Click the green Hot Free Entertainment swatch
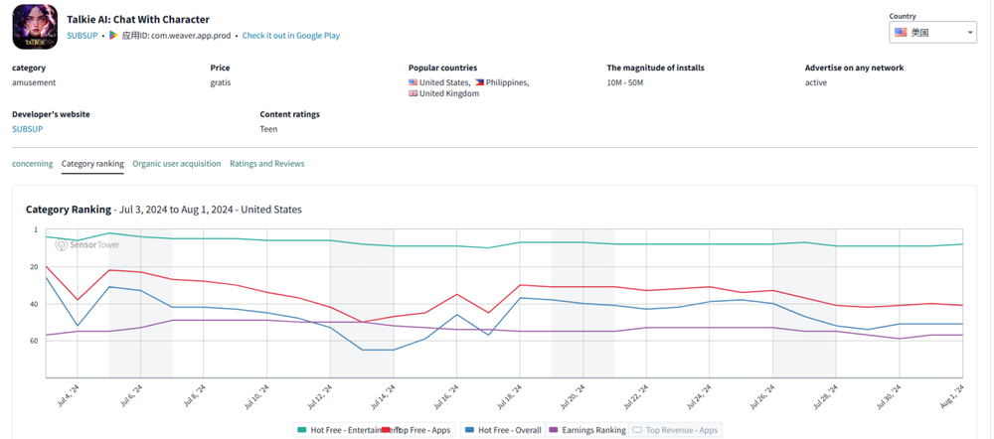Screen dimensions: 994x439 [302, 430]
